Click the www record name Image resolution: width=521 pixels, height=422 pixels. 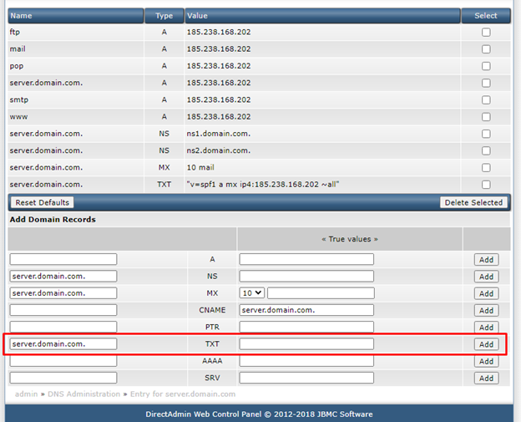pos(18,117)
